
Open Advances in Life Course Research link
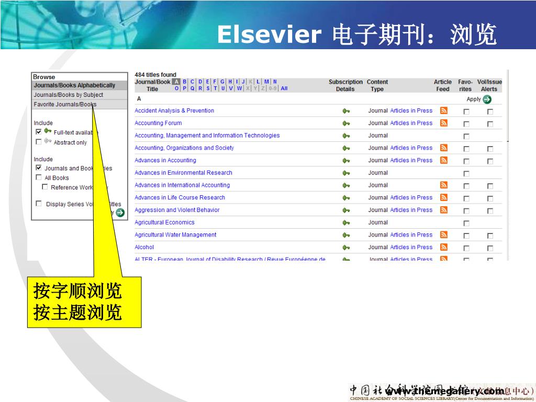click(180, 197)
